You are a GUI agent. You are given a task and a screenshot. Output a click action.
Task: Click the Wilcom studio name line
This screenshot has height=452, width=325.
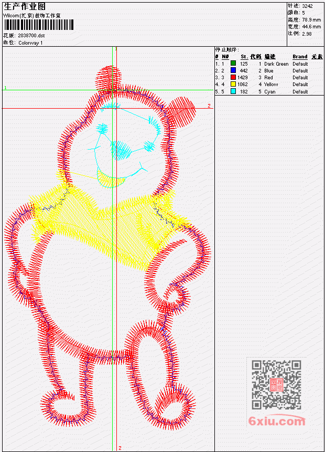coord(32,16)
